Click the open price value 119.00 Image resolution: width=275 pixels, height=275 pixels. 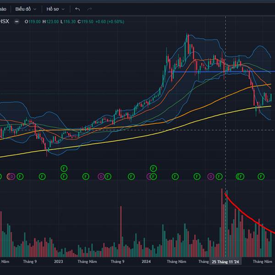coord(34,22)
